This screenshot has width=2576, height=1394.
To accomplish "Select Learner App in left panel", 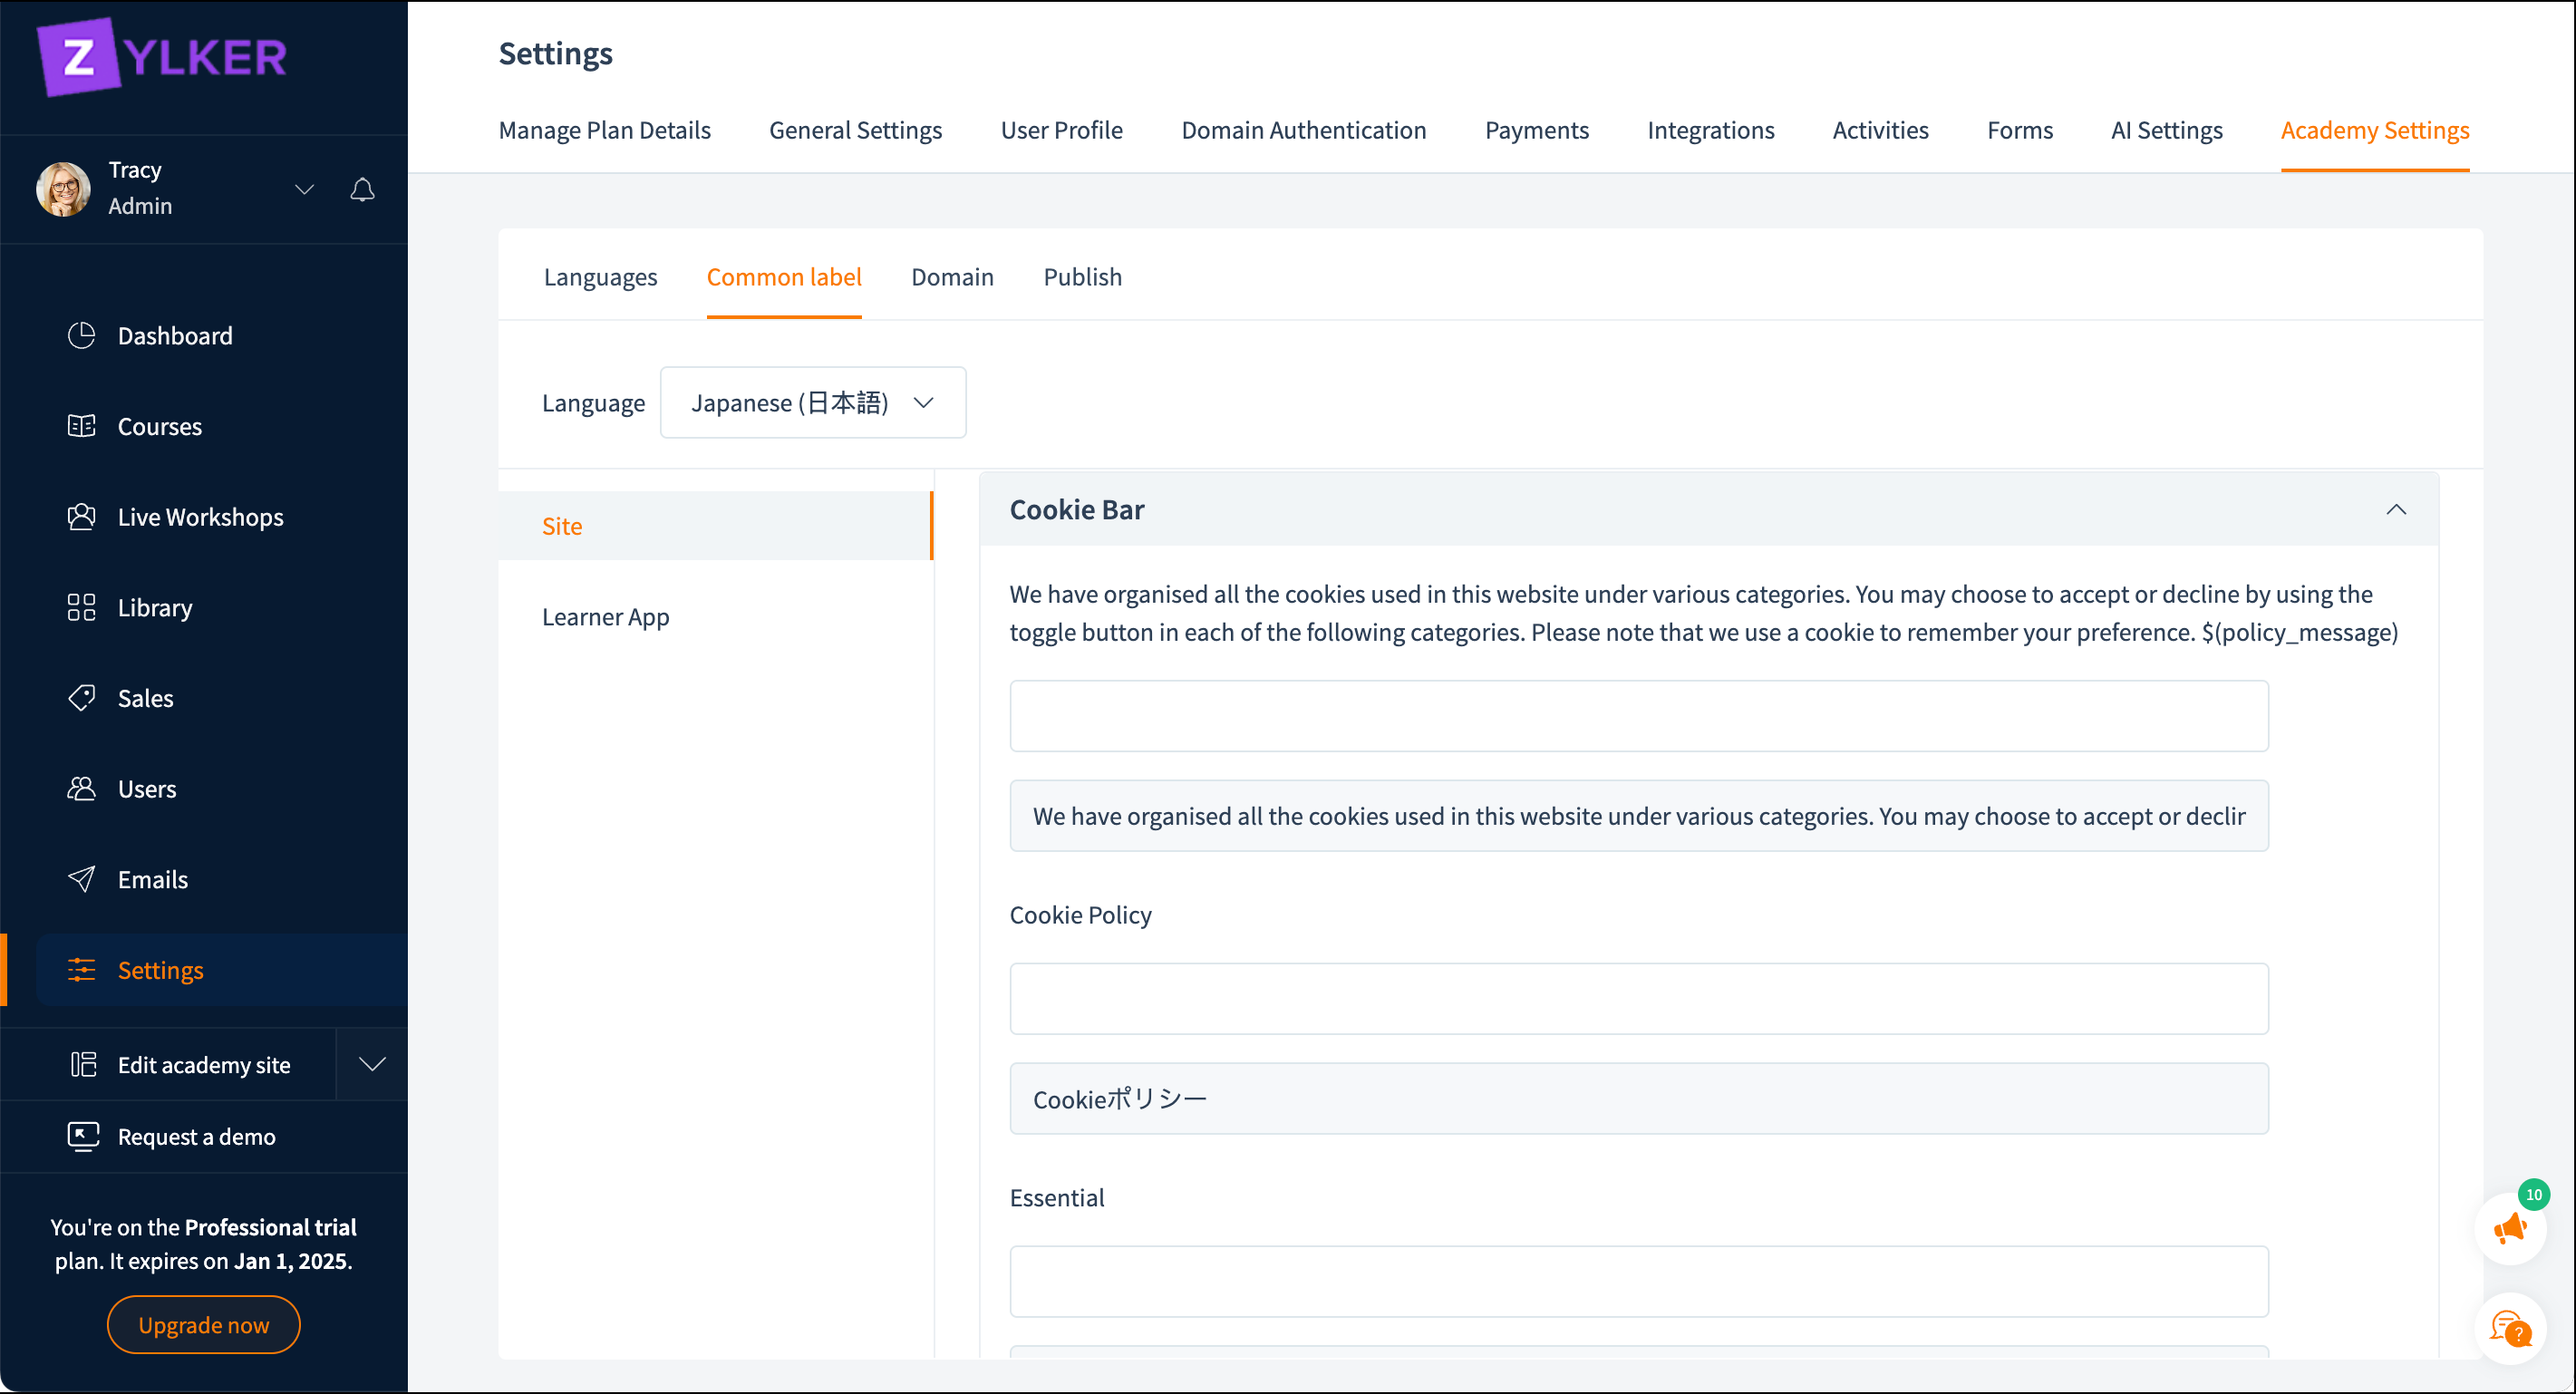I will (605, 617).
